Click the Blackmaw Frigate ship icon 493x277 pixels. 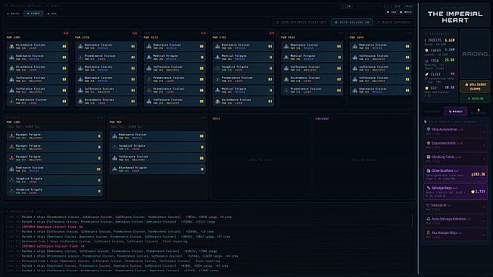click(x=115, y=169)
